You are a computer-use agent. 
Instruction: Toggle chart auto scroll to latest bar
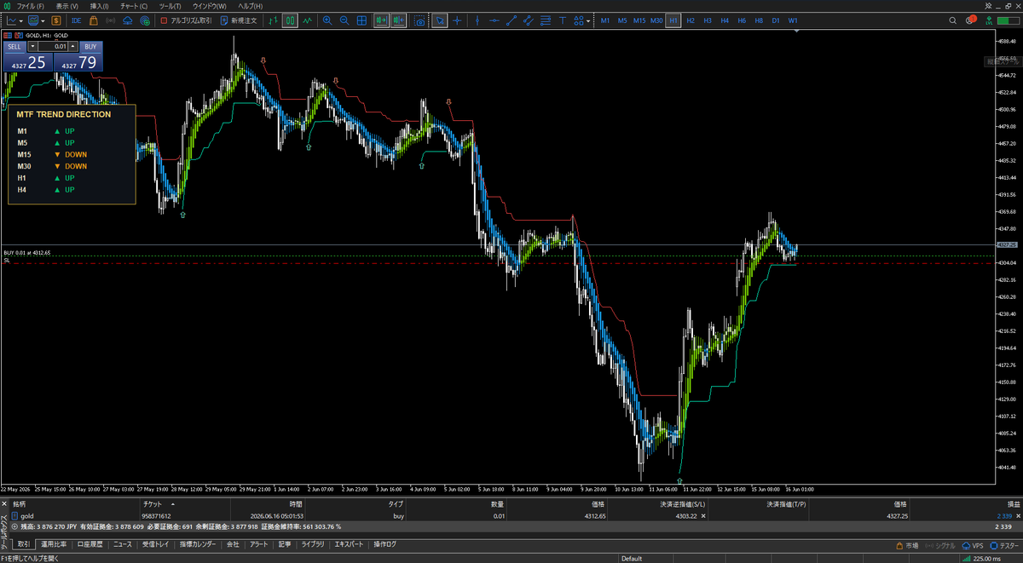380,20
